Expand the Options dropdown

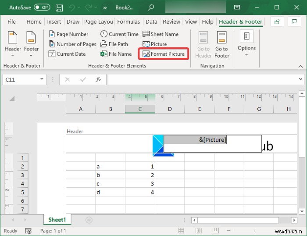coord(246,43)
